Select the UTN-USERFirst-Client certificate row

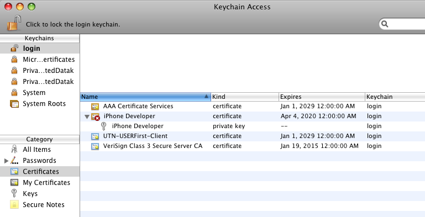coord(253,136)
